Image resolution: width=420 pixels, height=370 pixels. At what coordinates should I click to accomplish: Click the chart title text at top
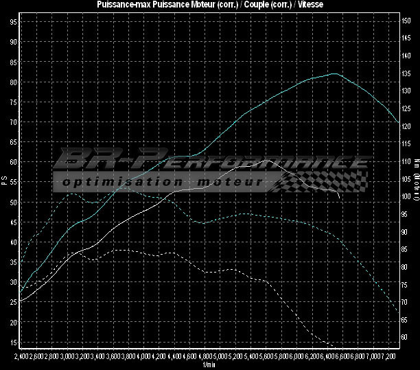click(x=209, y=5)
